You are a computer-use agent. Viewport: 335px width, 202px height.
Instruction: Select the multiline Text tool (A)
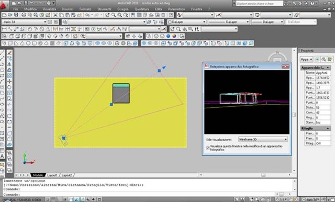(2, 156)
